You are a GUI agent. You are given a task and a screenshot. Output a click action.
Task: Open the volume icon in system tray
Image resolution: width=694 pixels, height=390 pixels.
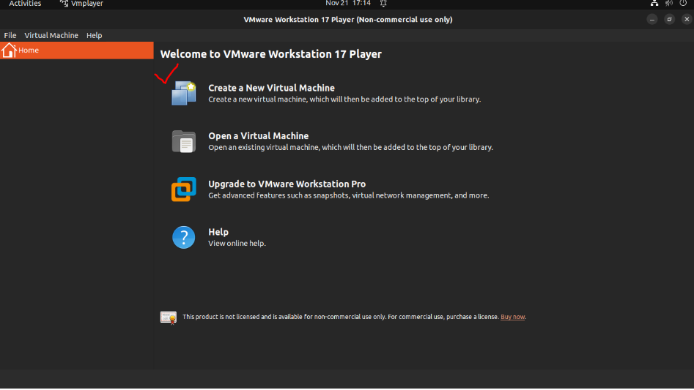click(x=669, y=4)
